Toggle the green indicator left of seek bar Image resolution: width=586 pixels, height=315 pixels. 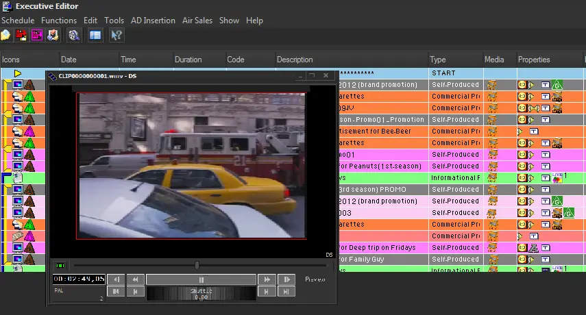pos(60,265)
